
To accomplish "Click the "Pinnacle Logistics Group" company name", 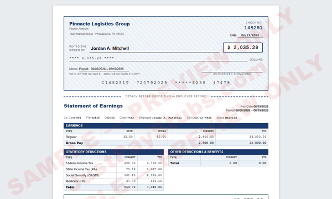I will (x=100, y=24).
